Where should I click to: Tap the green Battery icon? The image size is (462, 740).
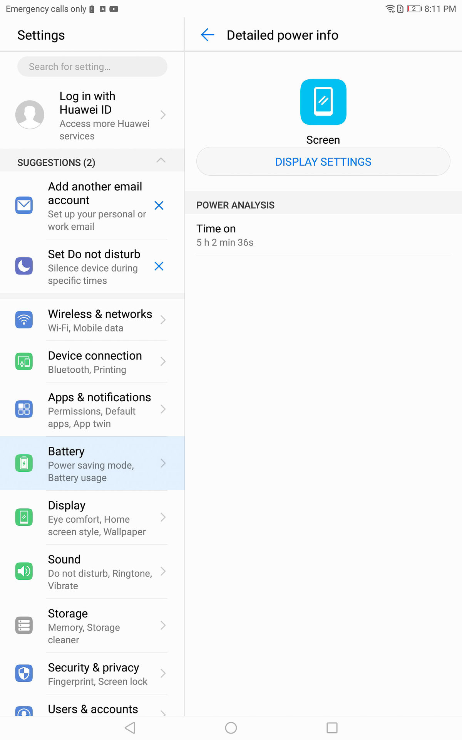pos(24,463)
